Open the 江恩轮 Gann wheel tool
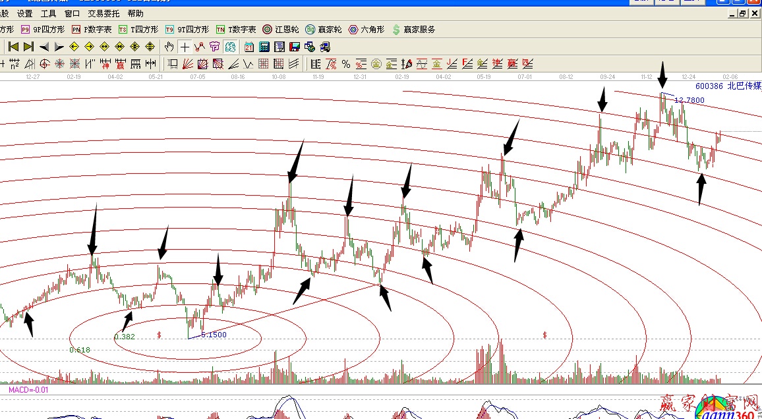Viewport: 762px width, 419px height. click(x=281, y=30)
